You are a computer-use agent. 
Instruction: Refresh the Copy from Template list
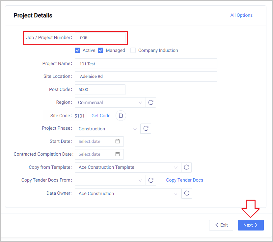point(186,167)
